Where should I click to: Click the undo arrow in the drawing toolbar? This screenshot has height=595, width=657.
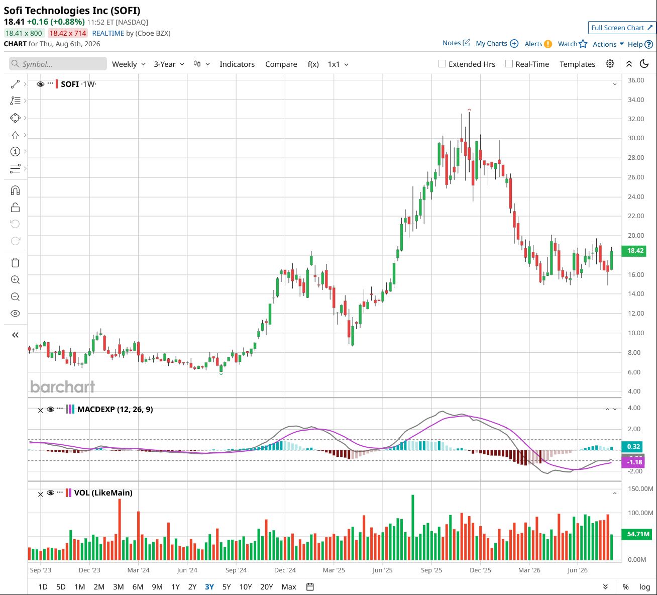[15, 224]
